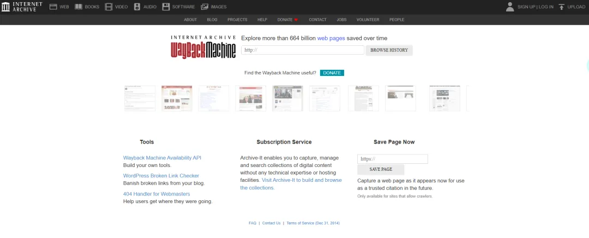589x238 pixels.
Task: Open the Video filmstrip icon
Action: tap(109, 7)
